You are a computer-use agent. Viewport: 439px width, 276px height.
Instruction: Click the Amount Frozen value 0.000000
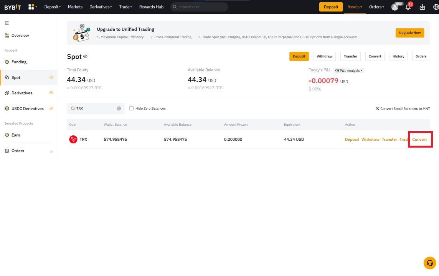[233, 139]
